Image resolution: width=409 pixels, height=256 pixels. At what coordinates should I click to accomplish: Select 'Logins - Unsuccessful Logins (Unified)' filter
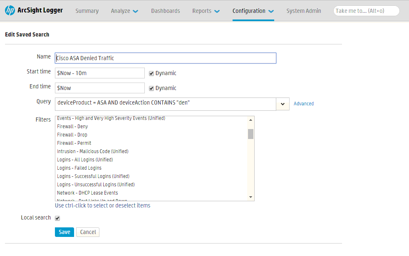[x=96, y=185]
